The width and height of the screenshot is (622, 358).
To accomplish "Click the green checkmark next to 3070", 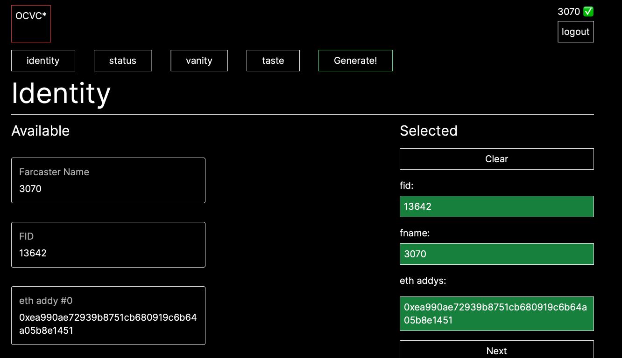I will pyautogui.click(x=588, y=12).
